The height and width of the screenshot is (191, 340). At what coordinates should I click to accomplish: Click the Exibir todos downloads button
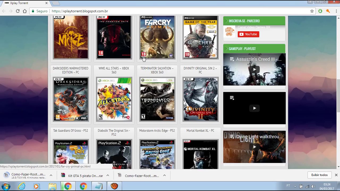[320, 175]
